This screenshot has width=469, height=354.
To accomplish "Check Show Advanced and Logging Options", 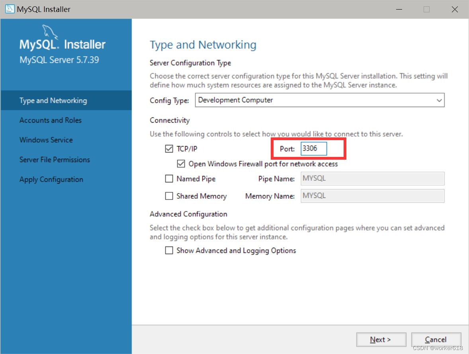I will [x=169, y=250].
